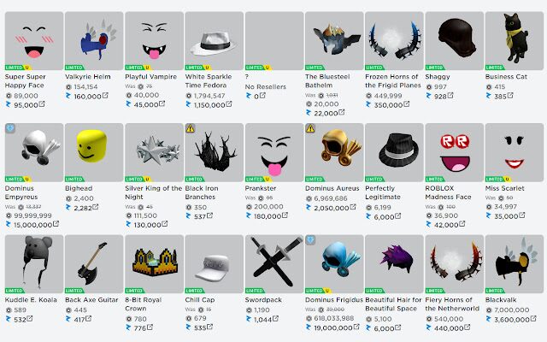Open the Kuddle E. Koala title link
The image size is (547, 342).
point(31,299)
